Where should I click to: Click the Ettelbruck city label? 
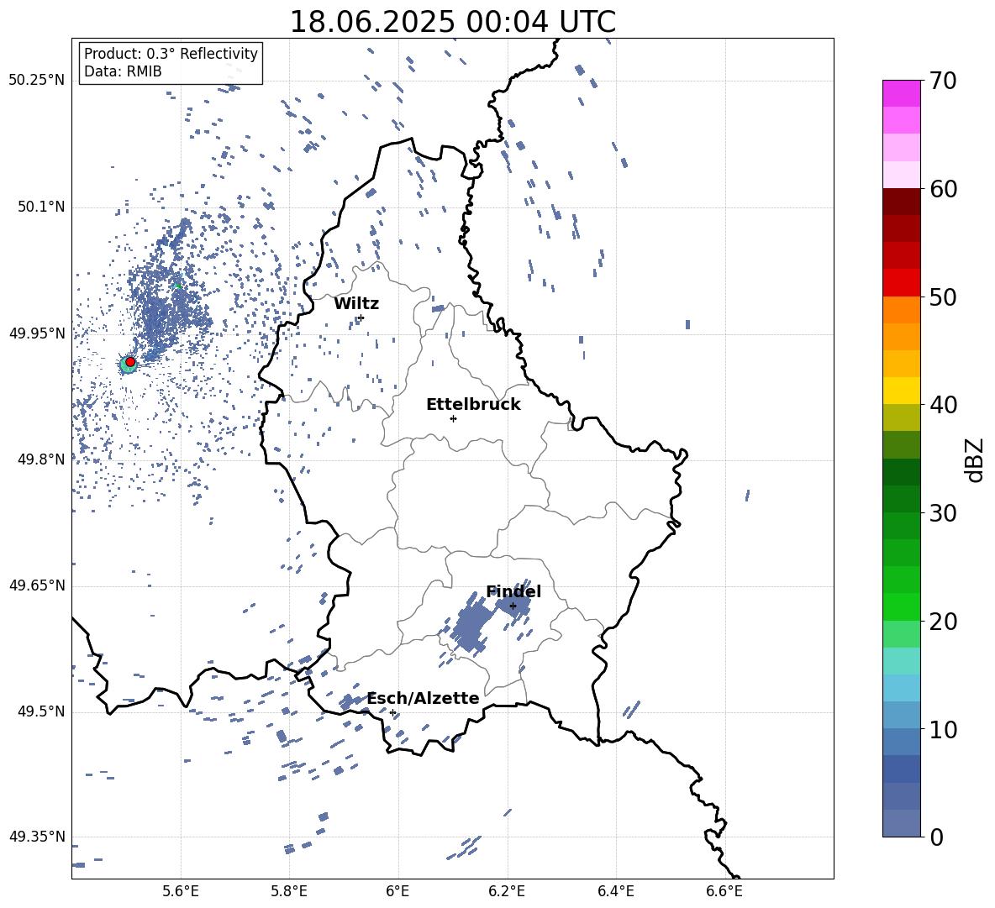tap(473, 405)
